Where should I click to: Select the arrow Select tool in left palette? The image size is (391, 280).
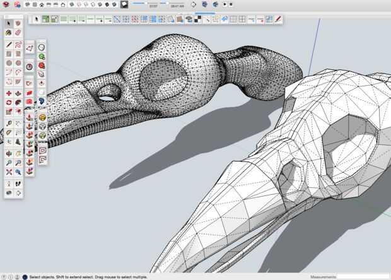(x=9, y=23)
